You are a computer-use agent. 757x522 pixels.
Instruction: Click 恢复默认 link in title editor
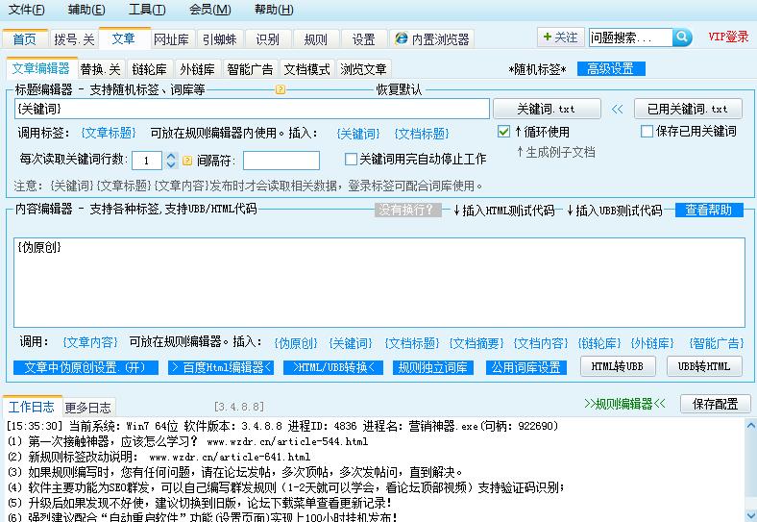tap(399, 89)
